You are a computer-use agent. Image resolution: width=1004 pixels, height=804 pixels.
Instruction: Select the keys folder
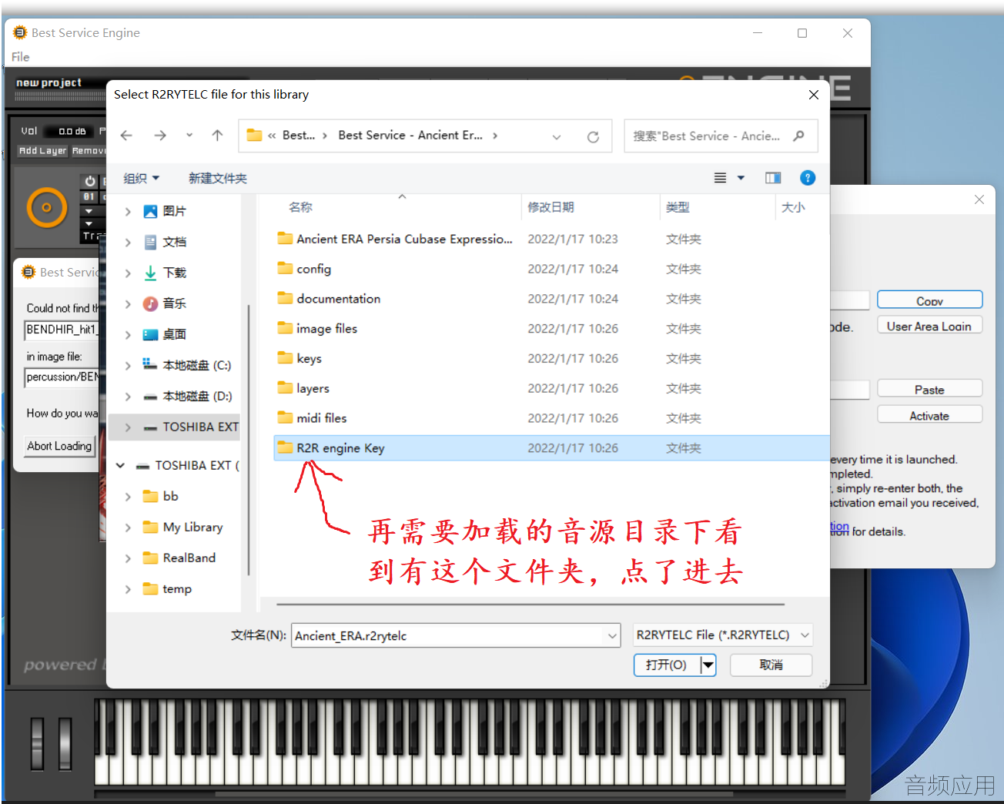pos(300,359)
